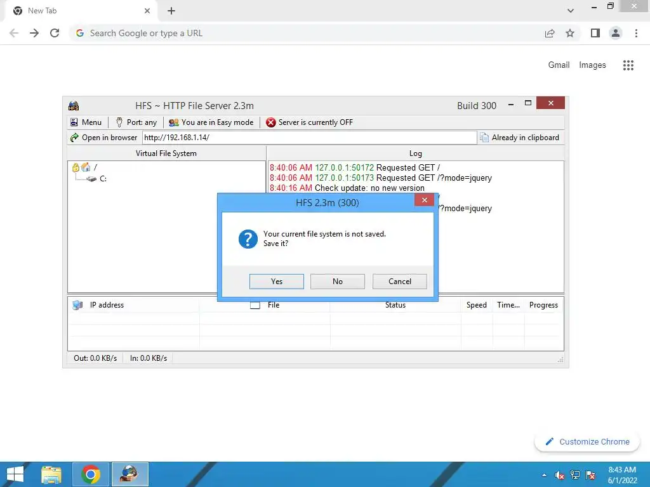The width and height of the screenshot is (650, 487).
Task: Click the Status column header
Action: click(395, 305)
